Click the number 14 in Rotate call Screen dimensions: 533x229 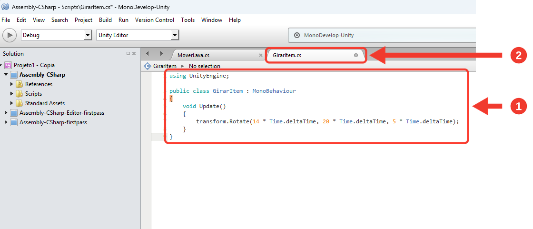[x=256, y=121]
